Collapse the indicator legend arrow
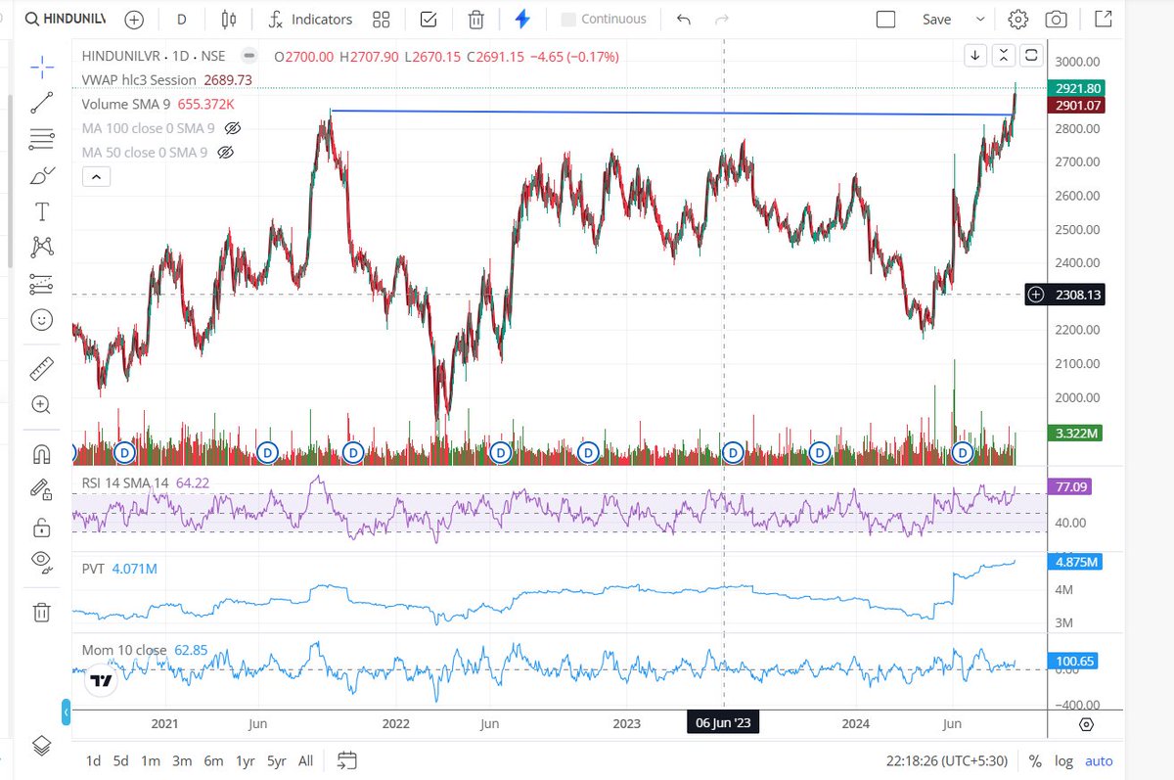The height and width of the screenshot is (780, 1174). tap(96, 177)
